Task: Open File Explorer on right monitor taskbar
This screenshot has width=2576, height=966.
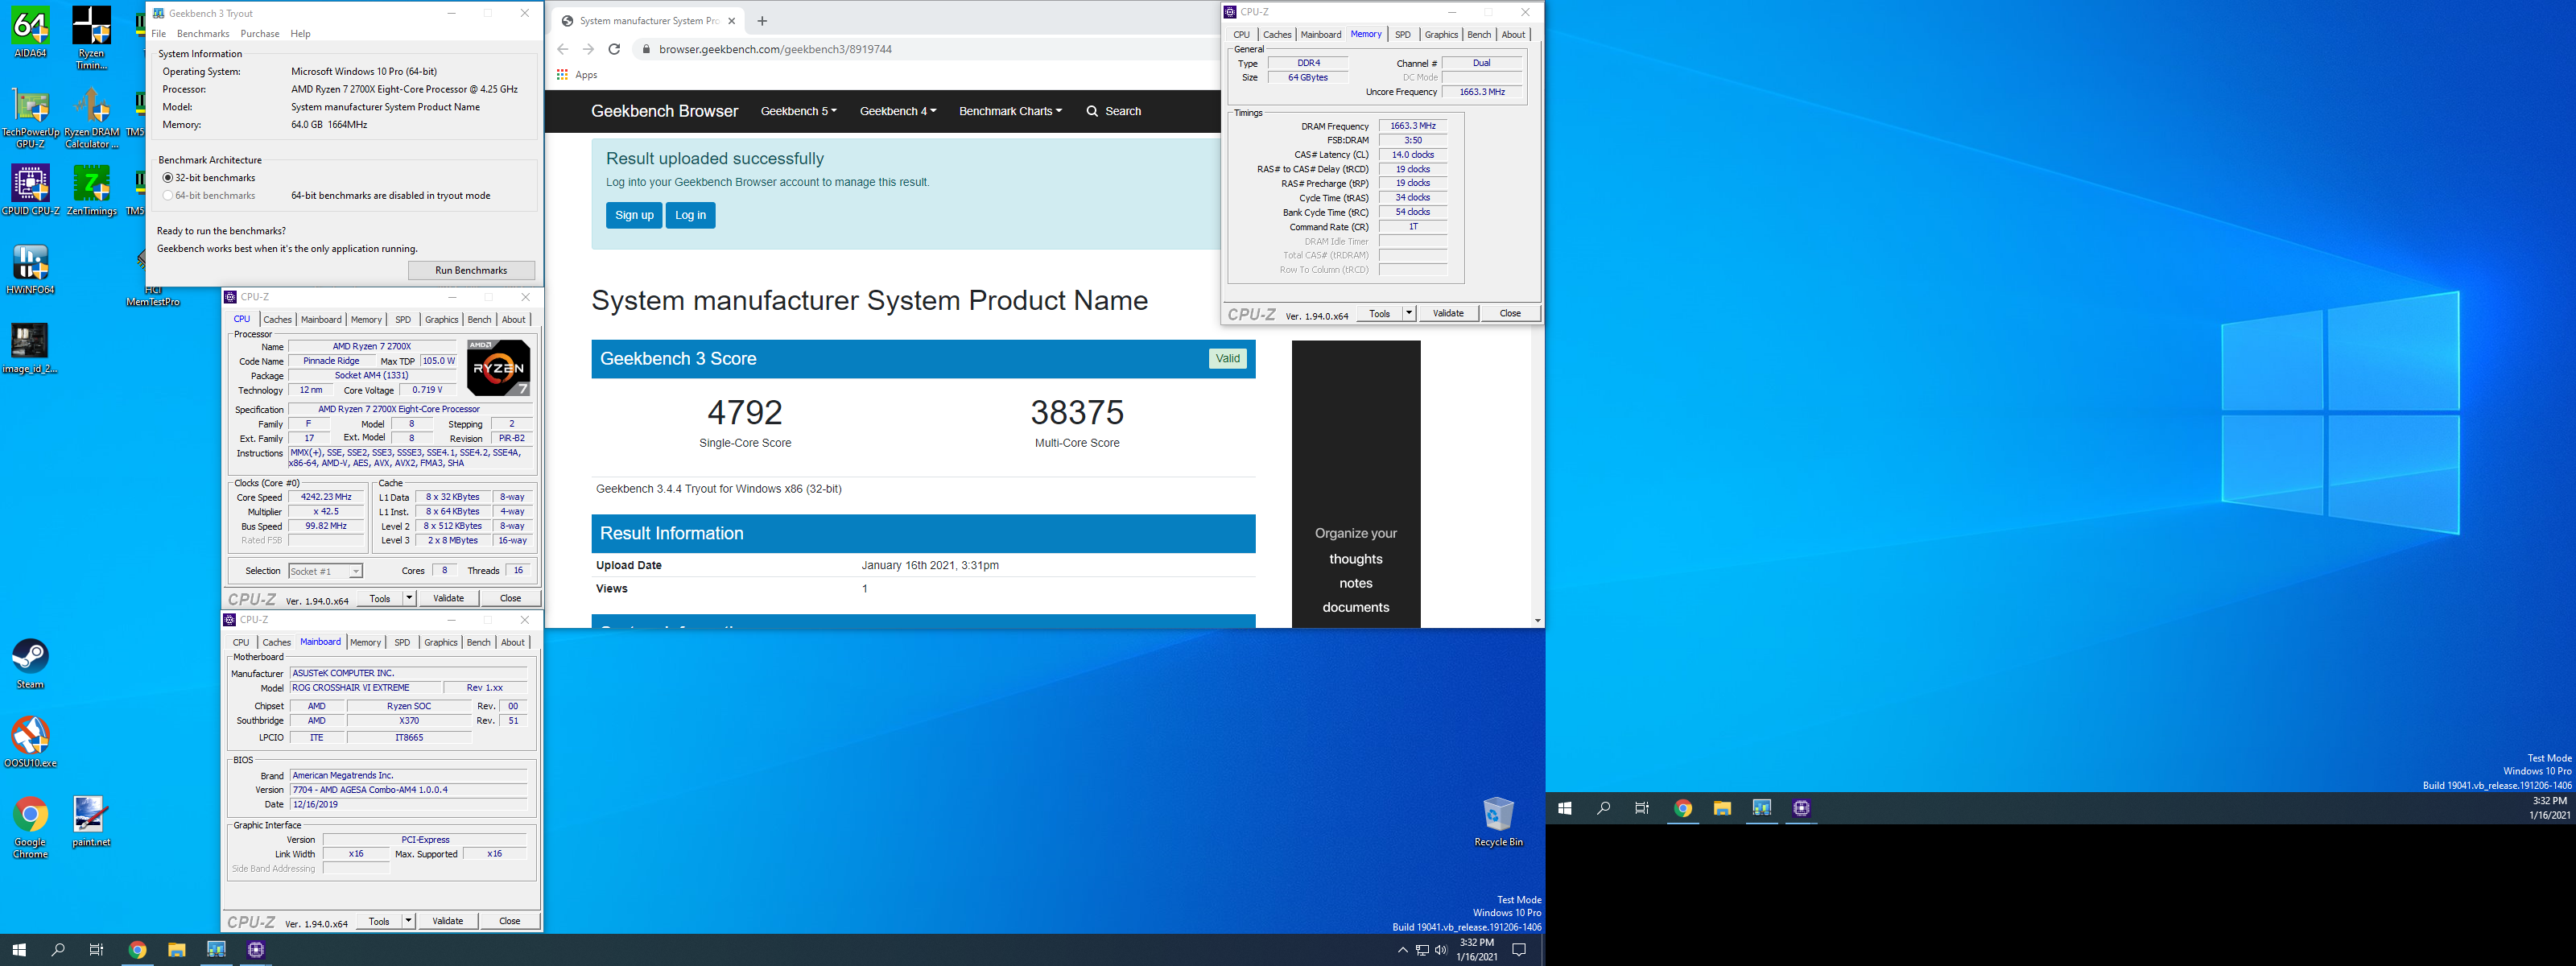Action: pos(1722,808)
